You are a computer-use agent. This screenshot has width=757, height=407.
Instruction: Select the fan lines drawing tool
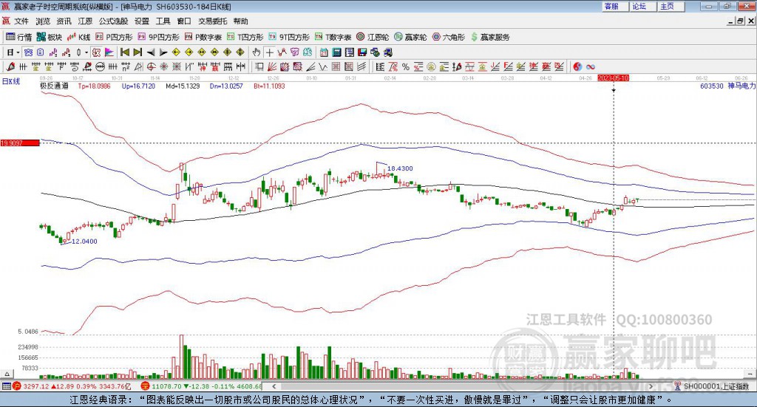tap(271, 66)
